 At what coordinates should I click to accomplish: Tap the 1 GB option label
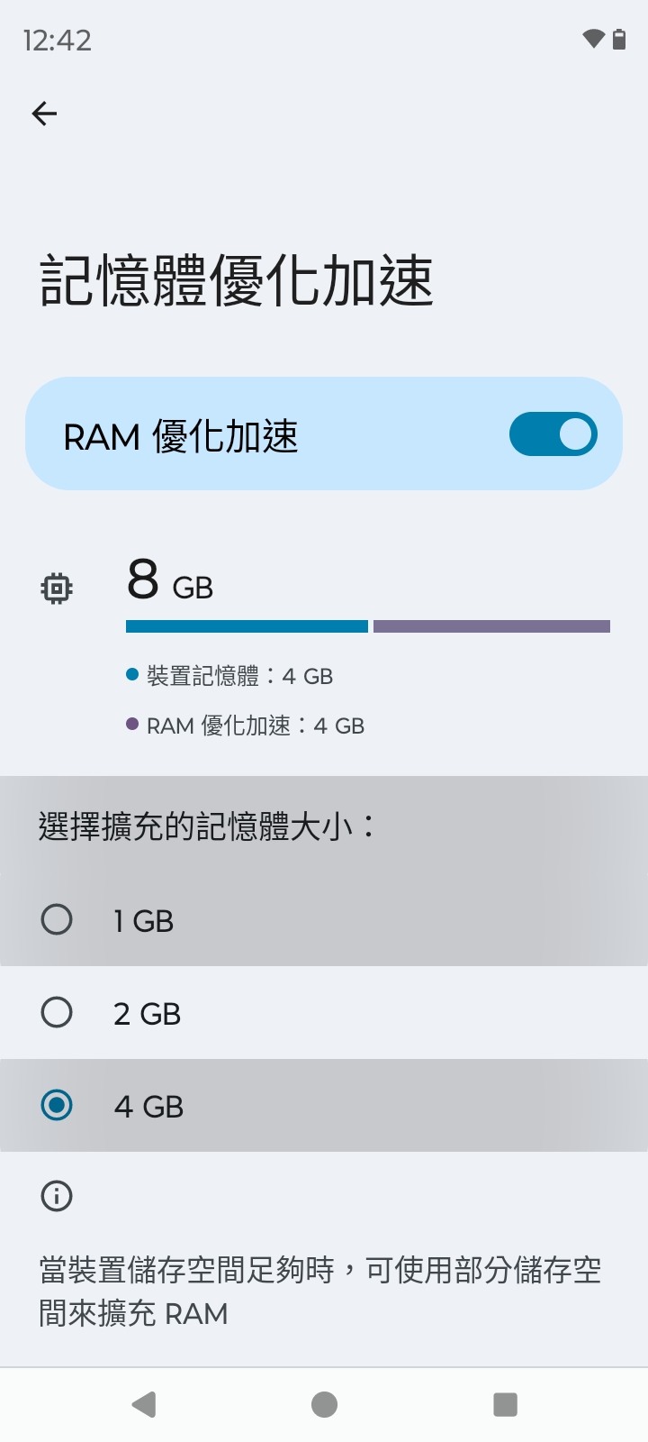(x=143, y=921)
